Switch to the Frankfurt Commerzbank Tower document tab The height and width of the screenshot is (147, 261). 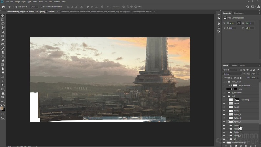pos(107,11)
